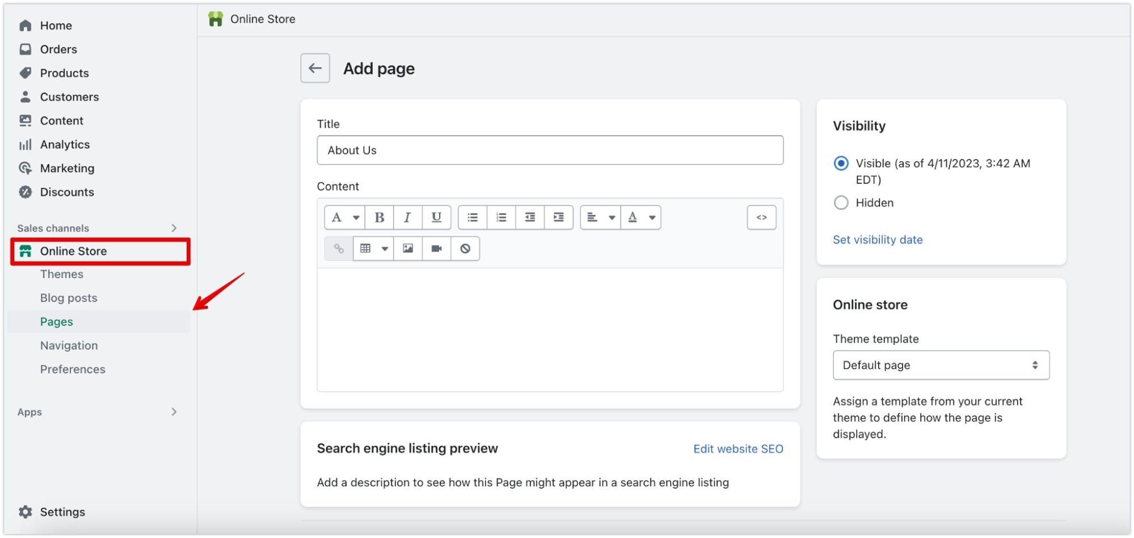1134x538 pixels.
Task: Clear formatting in the editor
Action: pyautogui.click(x=465, y=248)
